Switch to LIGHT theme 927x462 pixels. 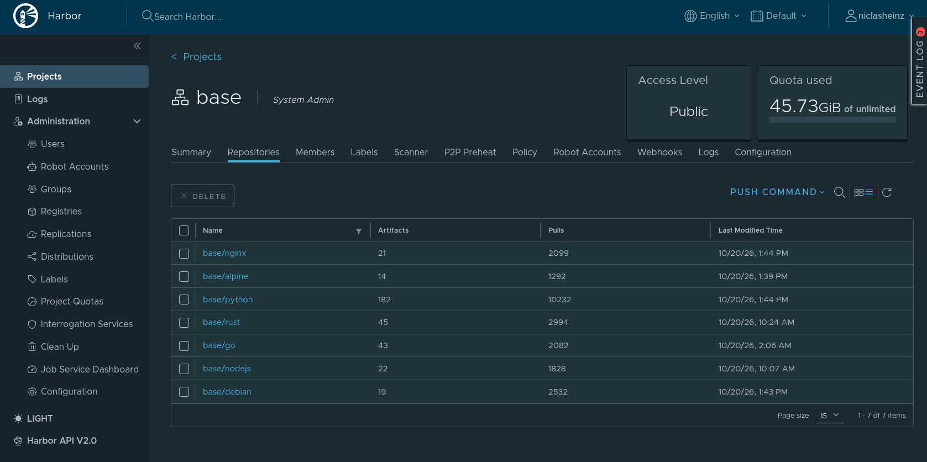click(x=33, y=419)
